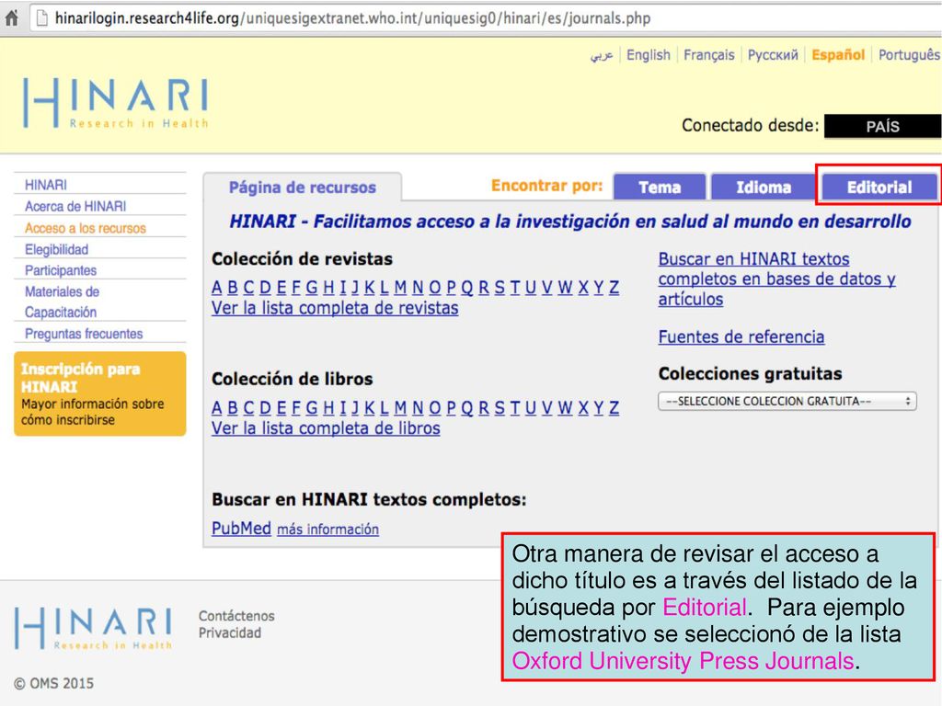Click Ver la lista completa de libros
The width and height of the screenshot is (942, 706).
(326, 428)
